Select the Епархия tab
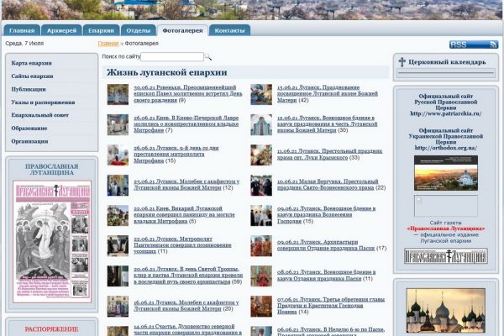This screenshot has width=504, height=336. [x=102, y=30]
